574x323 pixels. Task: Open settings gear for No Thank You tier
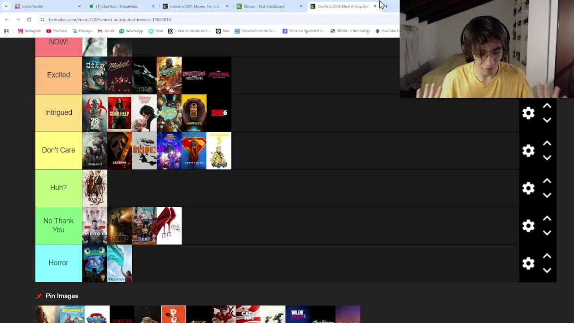528,226
